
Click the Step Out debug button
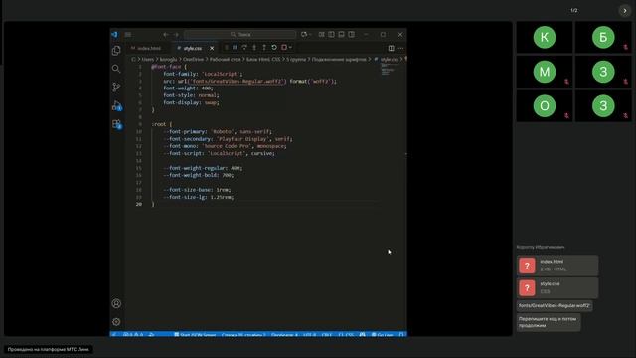(x=264, y=48)
